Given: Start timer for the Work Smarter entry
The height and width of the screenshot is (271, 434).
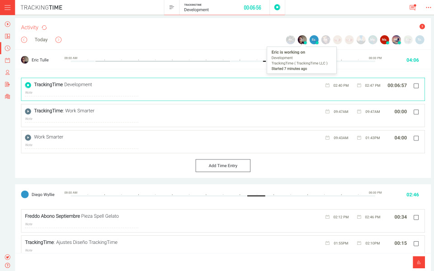Looking at the screenshot, I should [28, 137].
